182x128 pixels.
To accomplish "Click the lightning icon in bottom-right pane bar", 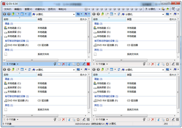I will point(144,119).
